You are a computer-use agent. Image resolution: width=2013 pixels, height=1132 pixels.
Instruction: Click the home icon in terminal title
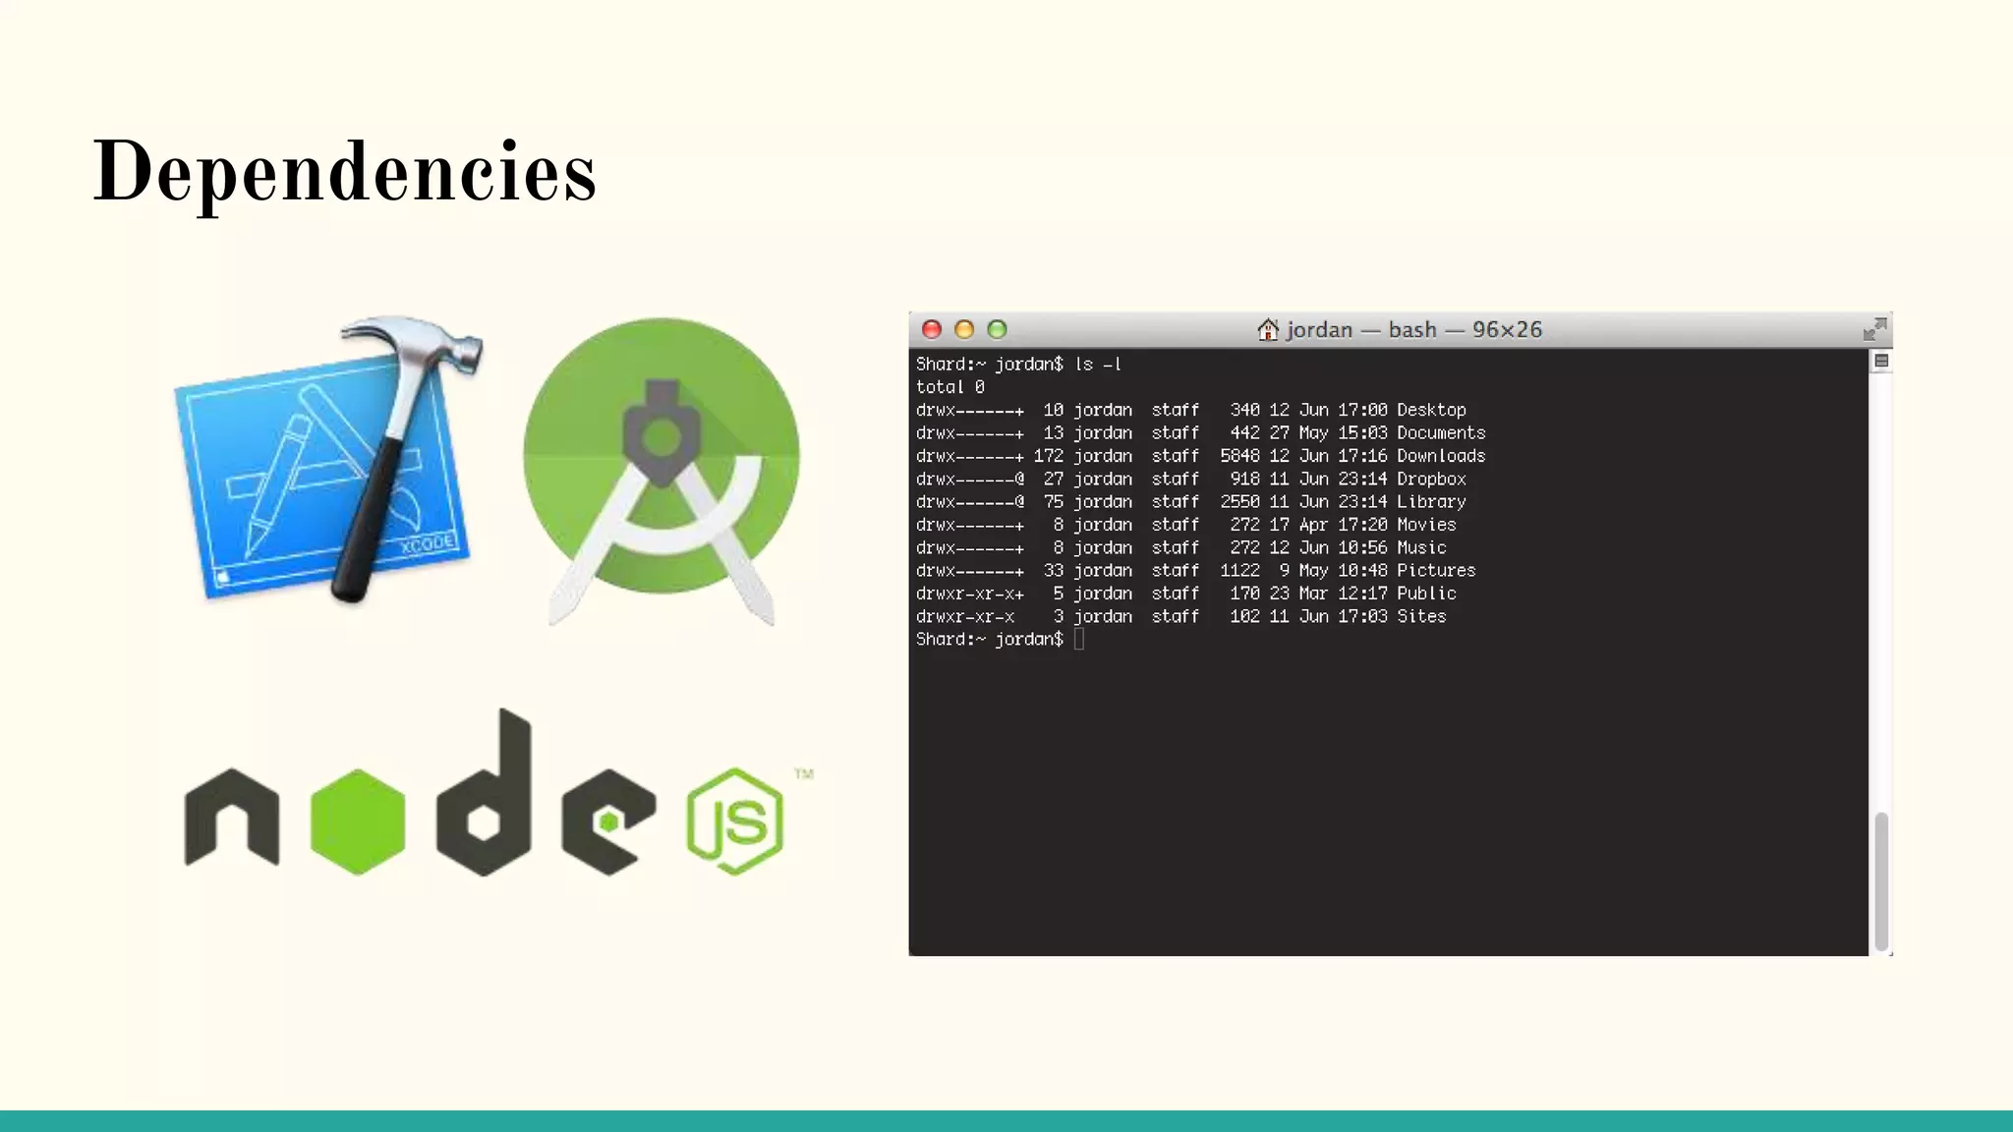(x=1268, y=329)
